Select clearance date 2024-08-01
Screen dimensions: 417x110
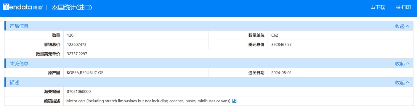pyautogui.click(x=281, y=73)
